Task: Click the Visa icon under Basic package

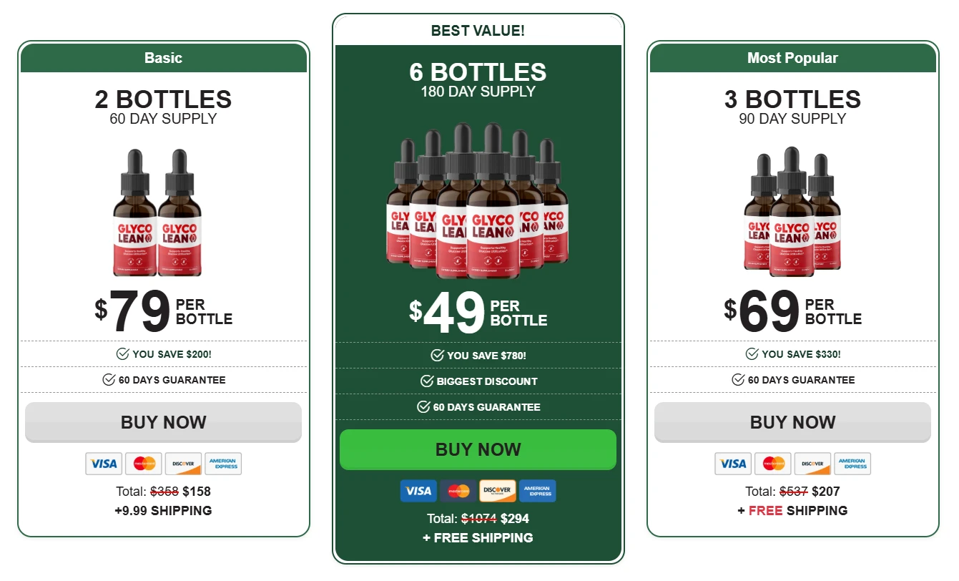Action: pyautogui.click(x=104, y=464)
